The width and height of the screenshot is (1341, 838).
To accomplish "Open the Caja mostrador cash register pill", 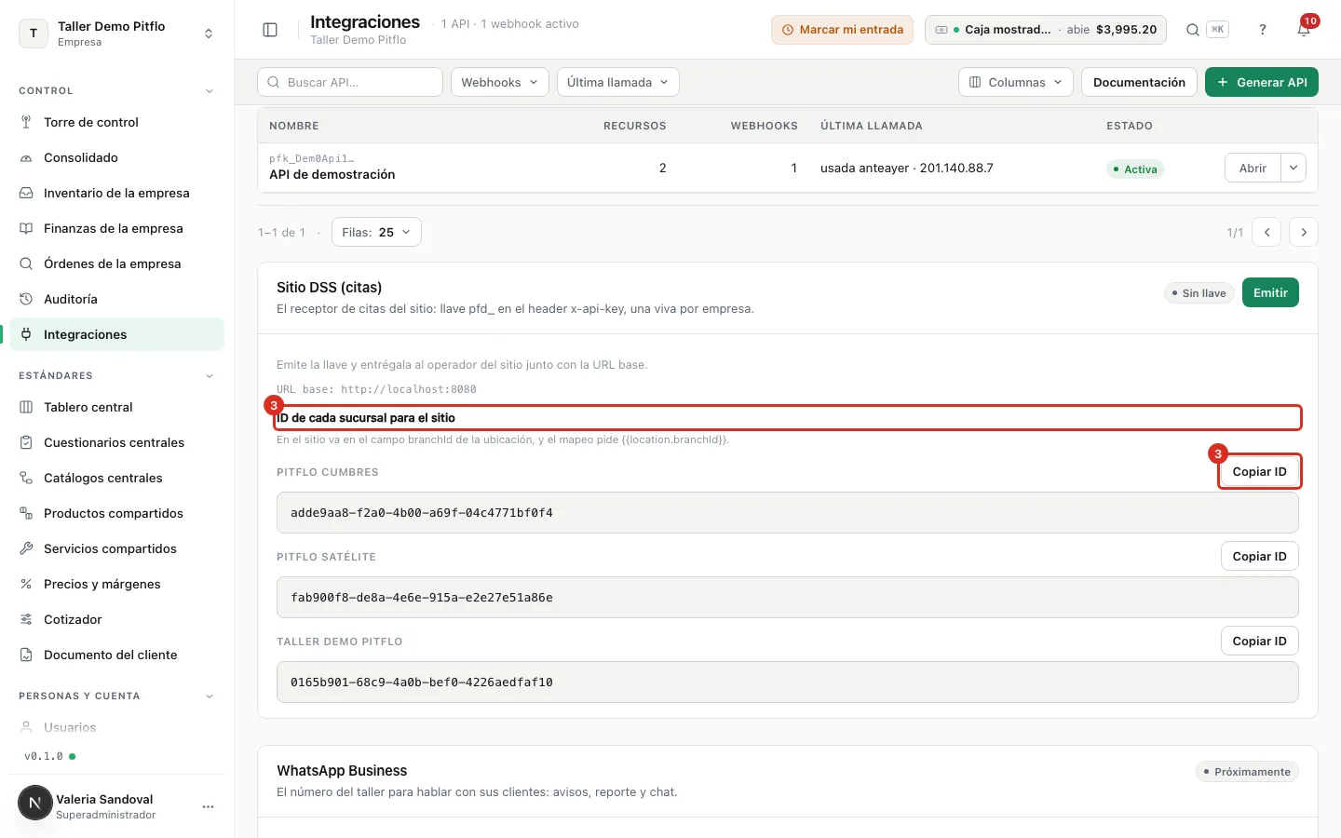I will click(x=1047, y=30).
